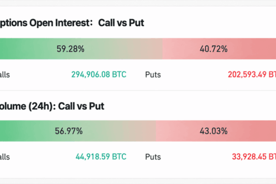Viewport: 276px width, 184px height.
Task: Select the red 40.72% puts bar segment
Action: click(219, 49)
